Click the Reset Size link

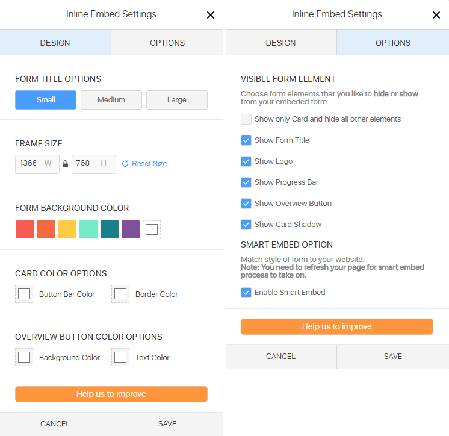point(144,164)
